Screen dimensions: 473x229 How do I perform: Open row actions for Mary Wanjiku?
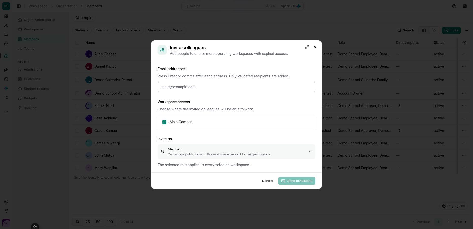[x=464, y=168]
